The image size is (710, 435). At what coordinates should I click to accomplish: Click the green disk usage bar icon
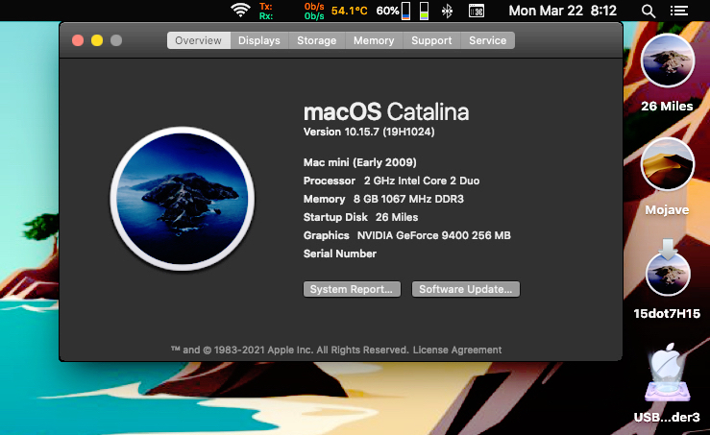(x=424, y=11)
